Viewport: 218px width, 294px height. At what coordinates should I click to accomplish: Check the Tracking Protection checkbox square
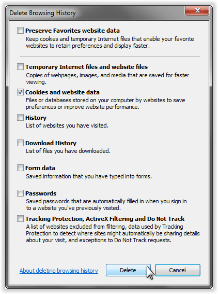(20, 219)
